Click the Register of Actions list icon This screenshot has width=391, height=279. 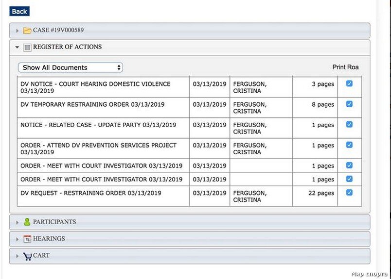27,47
